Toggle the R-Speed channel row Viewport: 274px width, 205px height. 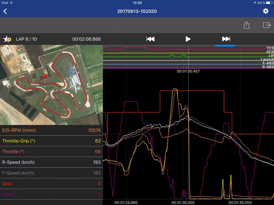coord(51,162)
